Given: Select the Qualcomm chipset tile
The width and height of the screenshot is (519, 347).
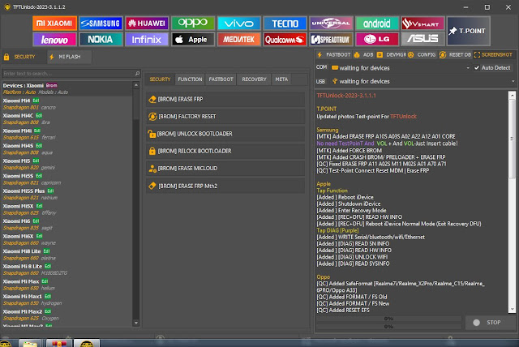Looking at the screenshot, I should tap(285, 40).
